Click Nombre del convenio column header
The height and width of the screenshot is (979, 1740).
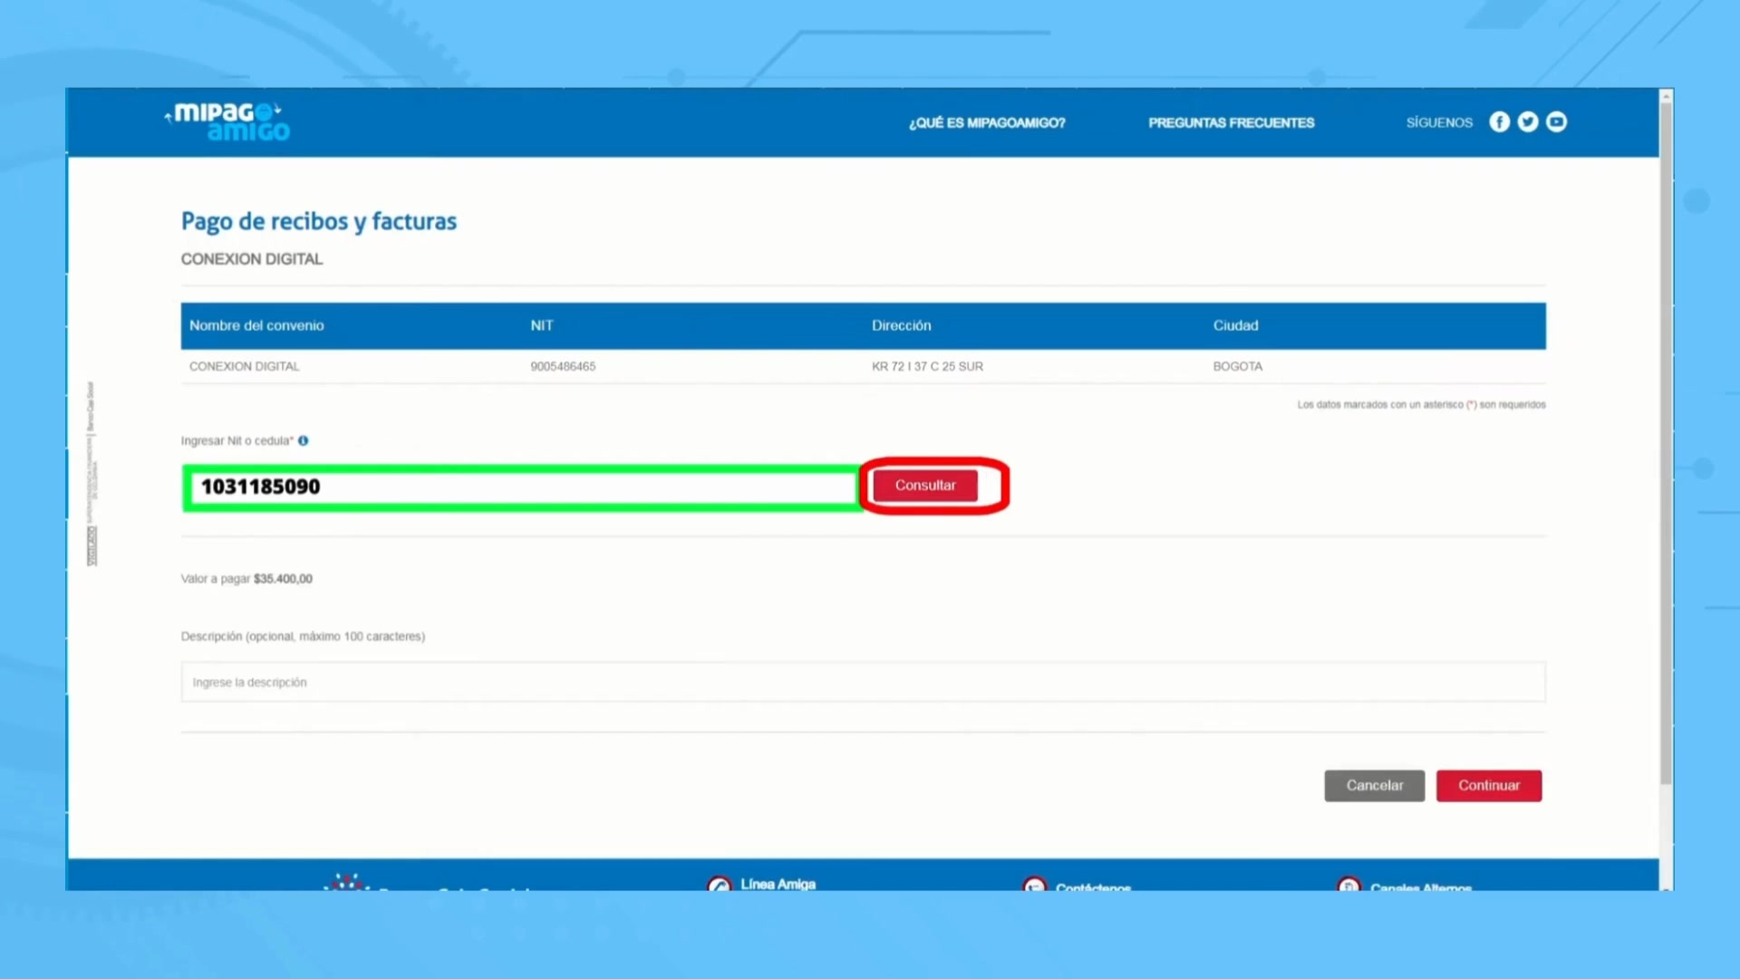[256, 325]
